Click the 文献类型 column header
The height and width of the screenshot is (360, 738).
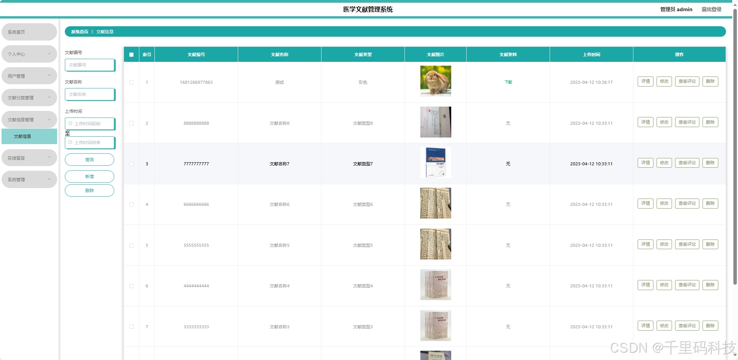[x=363, y=54]
